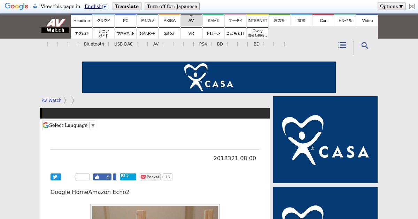Open the Video tab
The width and height of the screenshot is (418, 219).
367,20
